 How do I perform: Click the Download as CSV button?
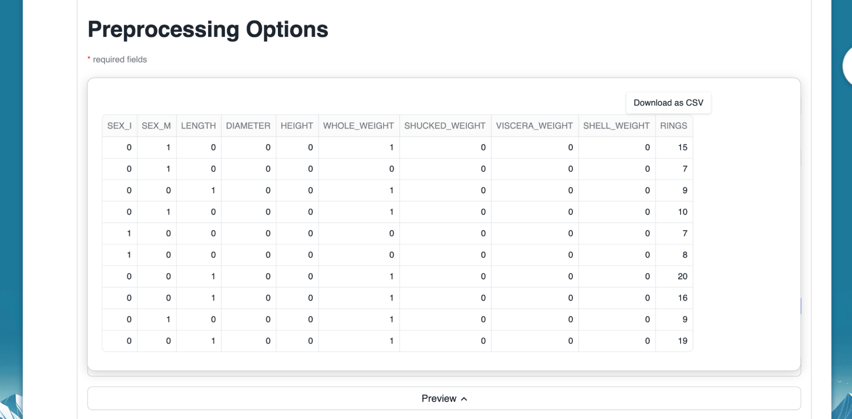tap(668, 103)
